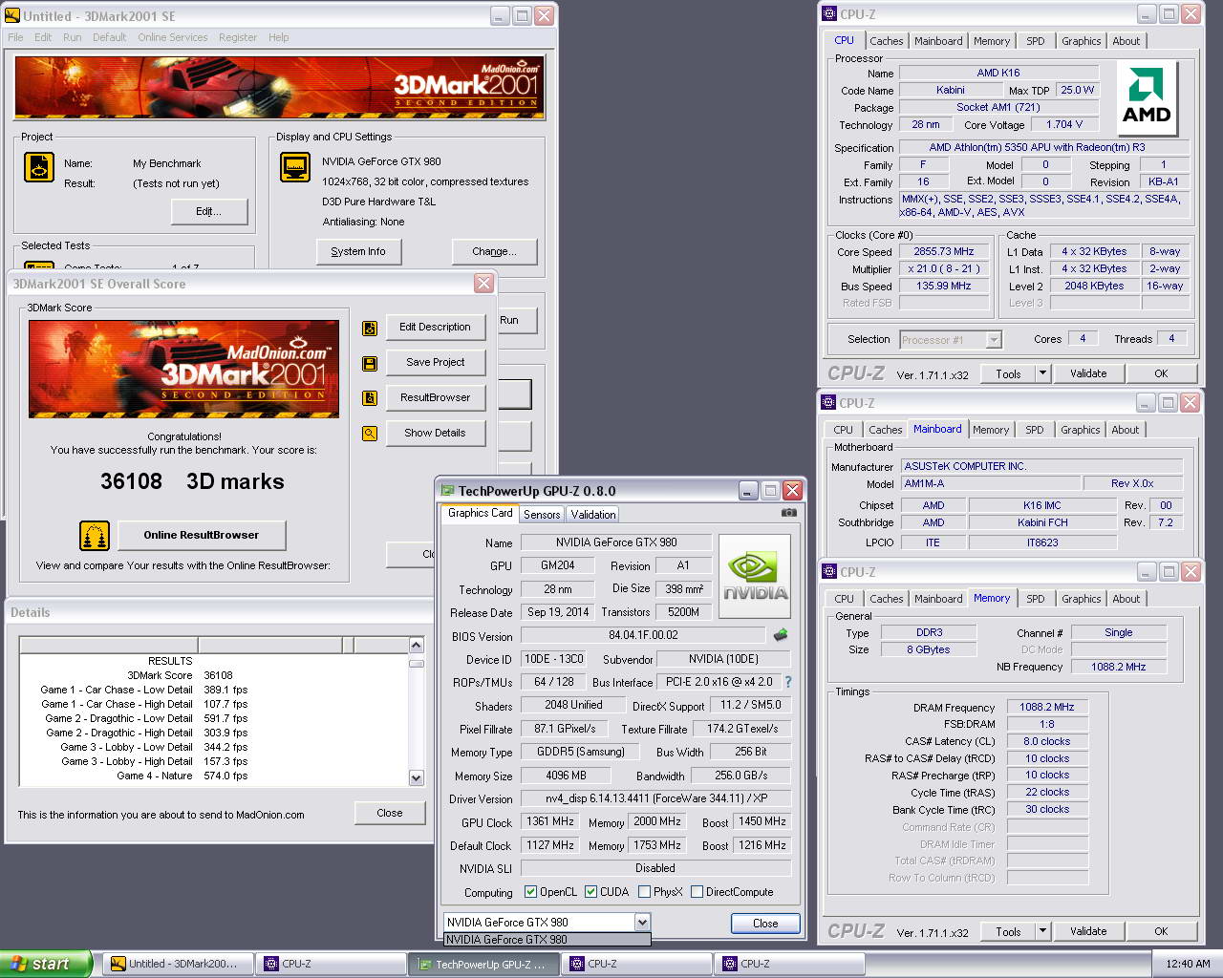
Task: Click the Project benchmark icon in 3DMark
Action: pyautogui.click(x=39, y=167)
